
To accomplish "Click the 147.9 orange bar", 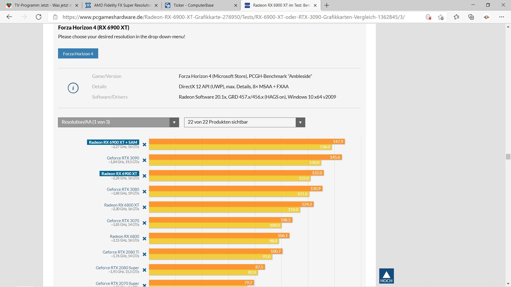I will [x=246, y=141].
